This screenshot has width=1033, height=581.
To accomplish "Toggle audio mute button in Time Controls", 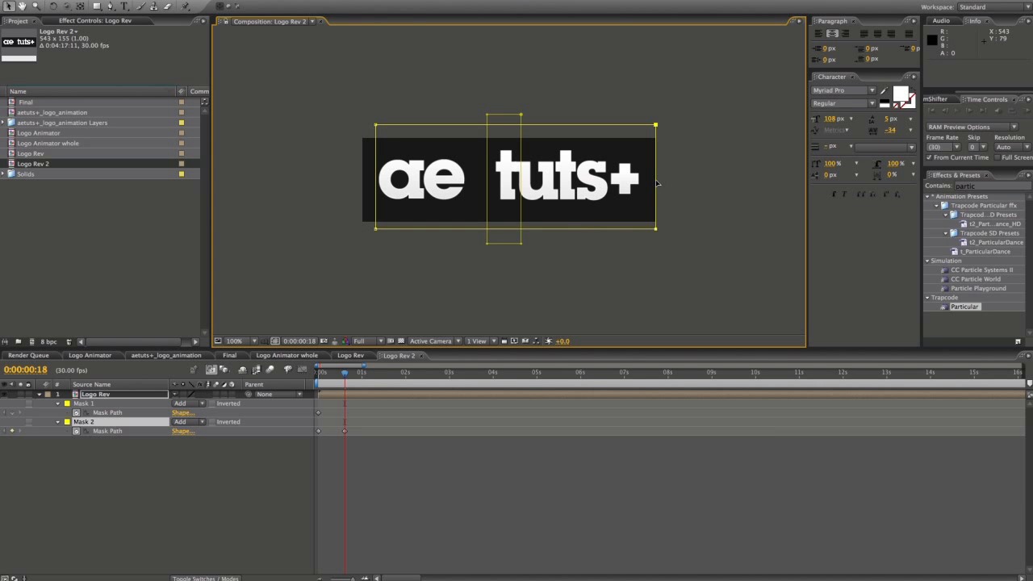I will (x=998, y=111).
